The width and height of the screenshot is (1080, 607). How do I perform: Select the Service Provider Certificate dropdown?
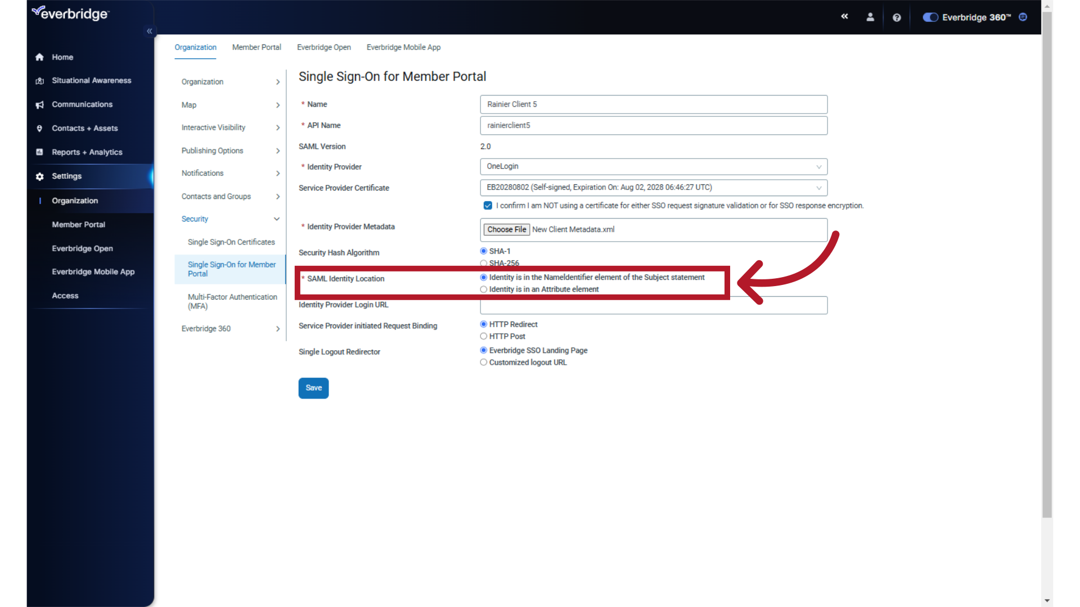654,187
